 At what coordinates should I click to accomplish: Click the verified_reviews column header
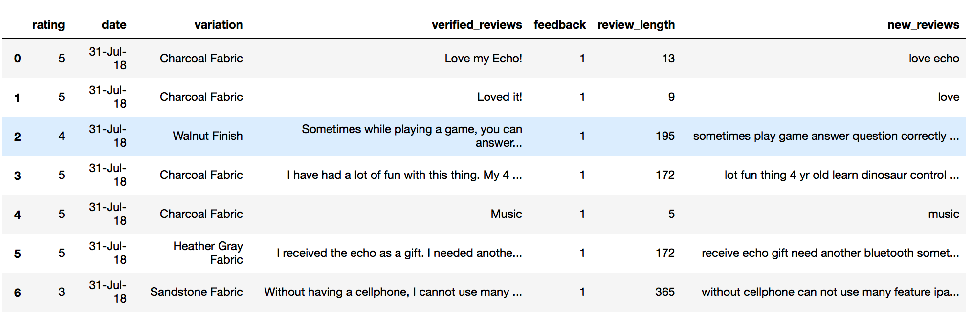(x=476, y=25)
